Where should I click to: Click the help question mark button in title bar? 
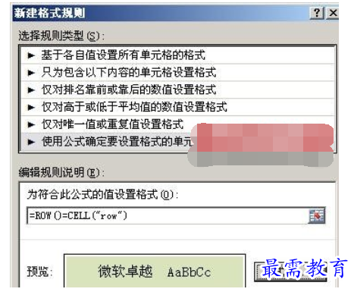tap(317, 13)
